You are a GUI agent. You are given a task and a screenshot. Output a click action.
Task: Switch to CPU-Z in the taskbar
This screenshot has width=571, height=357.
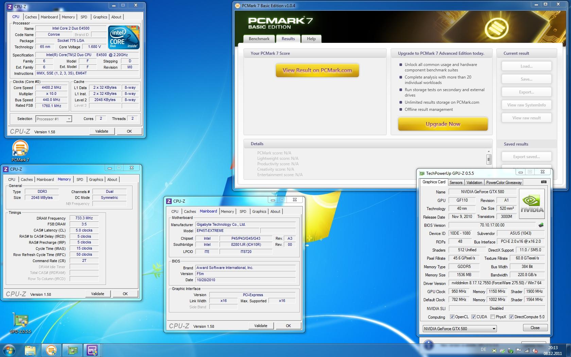92,350
